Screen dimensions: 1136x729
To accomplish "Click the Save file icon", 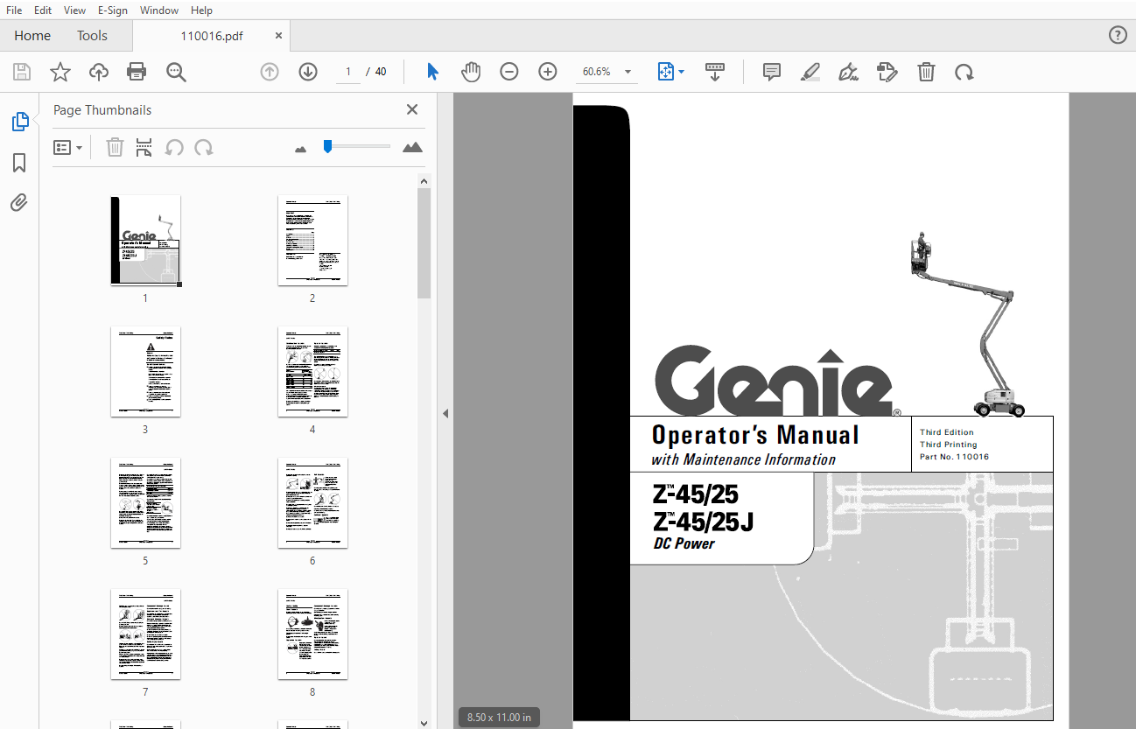I will pos(22,72).
